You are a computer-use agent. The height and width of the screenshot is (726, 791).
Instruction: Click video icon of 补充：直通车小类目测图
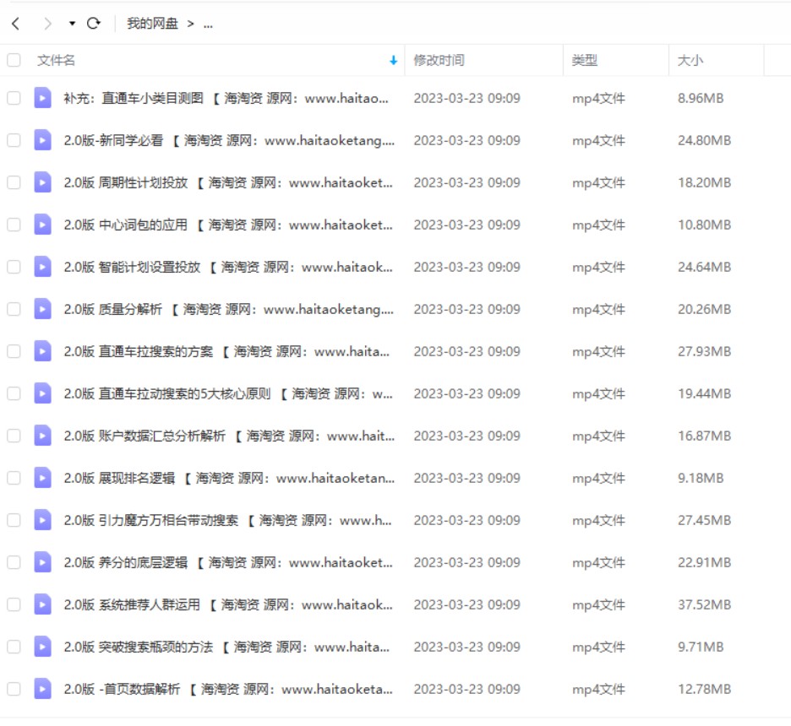(42, 98)
